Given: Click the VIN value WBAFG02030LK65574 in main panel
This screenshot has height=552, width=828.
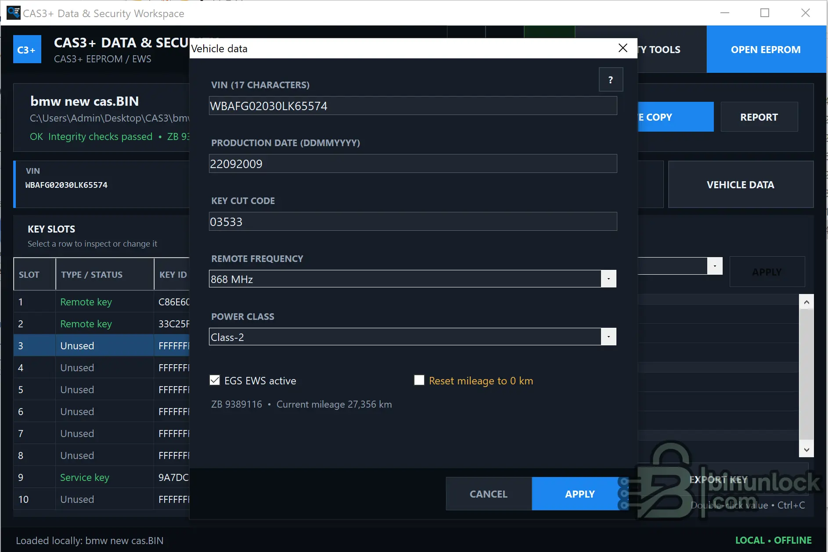Looking at the screenshot, I should click(x=66, y=185).
